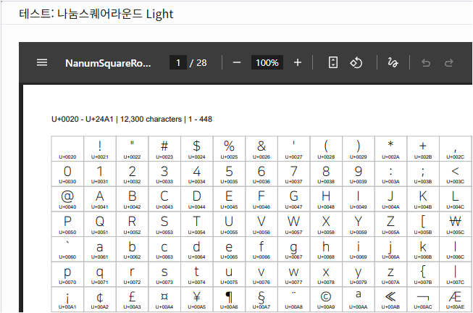473x313 pixels.
Task: Click the total pages text '/ 28'
Action: [198, 63]
